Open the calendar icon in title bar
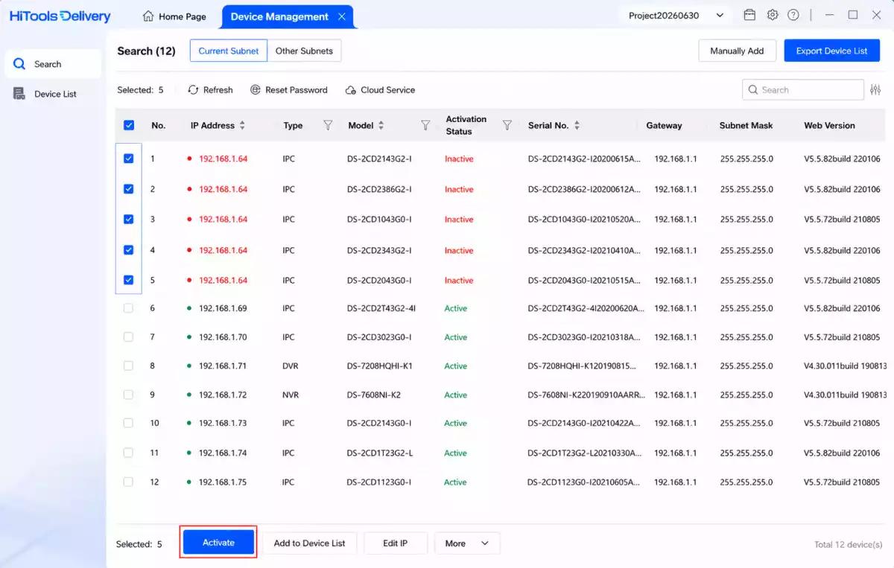The height and width of the screenshot is (568, 894). tap(750, 15)
